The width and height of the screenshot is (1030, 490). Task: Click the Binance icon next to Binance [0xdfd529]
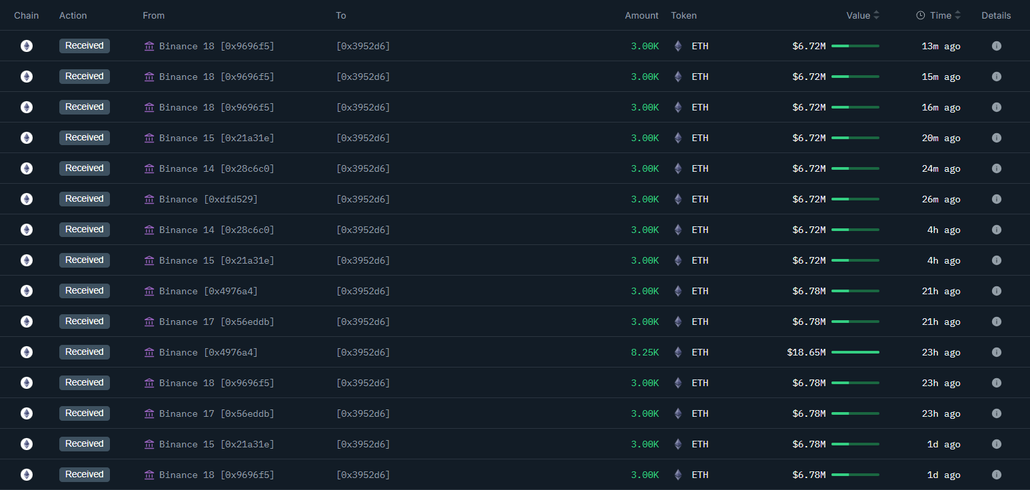coord(149,198)
